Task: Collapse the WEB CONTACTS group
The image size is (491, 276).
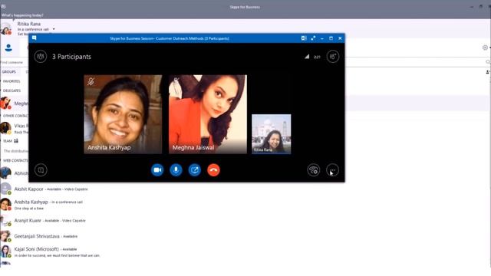Action: [x=15, y=160]
